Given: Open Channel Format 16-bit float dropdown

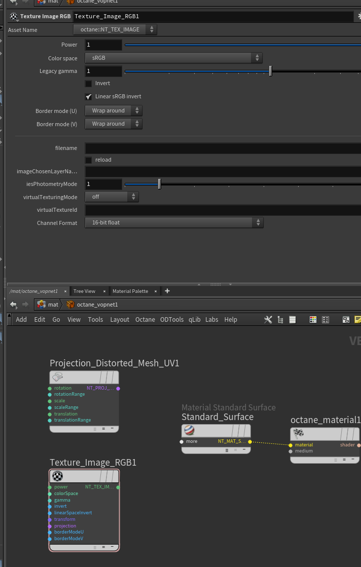Looking at the screenshot, I should tap(174, 223).
